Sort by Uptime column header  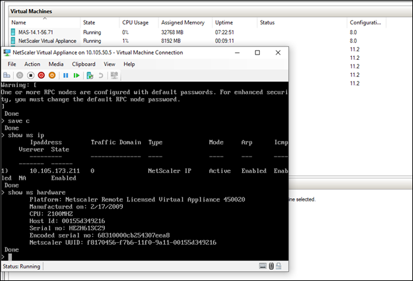(x=235, y=22)
